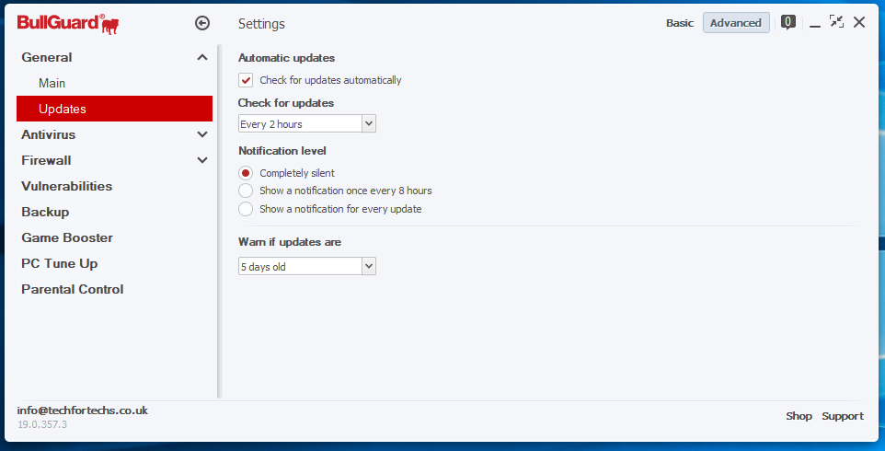Open the Game Booster settings
The image size is (885, 451).
click(67, 237)
